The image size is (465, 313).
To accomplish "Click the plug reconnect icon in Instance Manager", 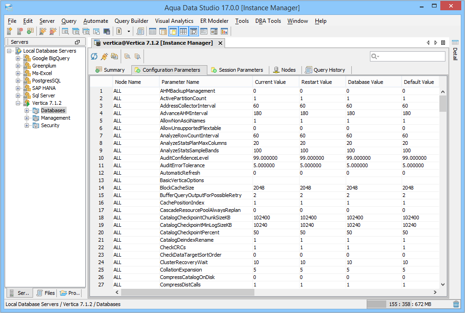I will [x=104, y=56].
